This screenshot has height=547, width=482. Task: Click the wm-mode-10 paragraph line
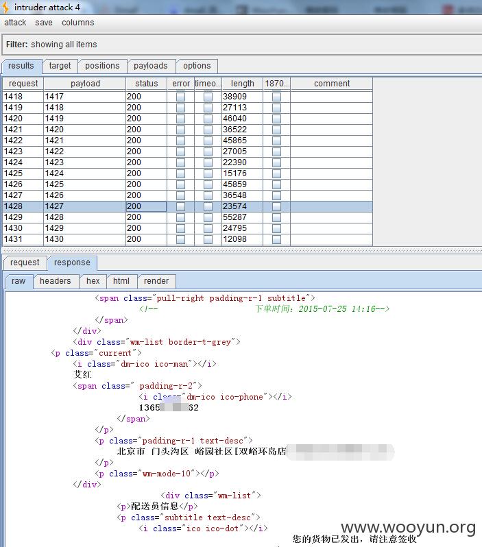[x=157, y=474]
